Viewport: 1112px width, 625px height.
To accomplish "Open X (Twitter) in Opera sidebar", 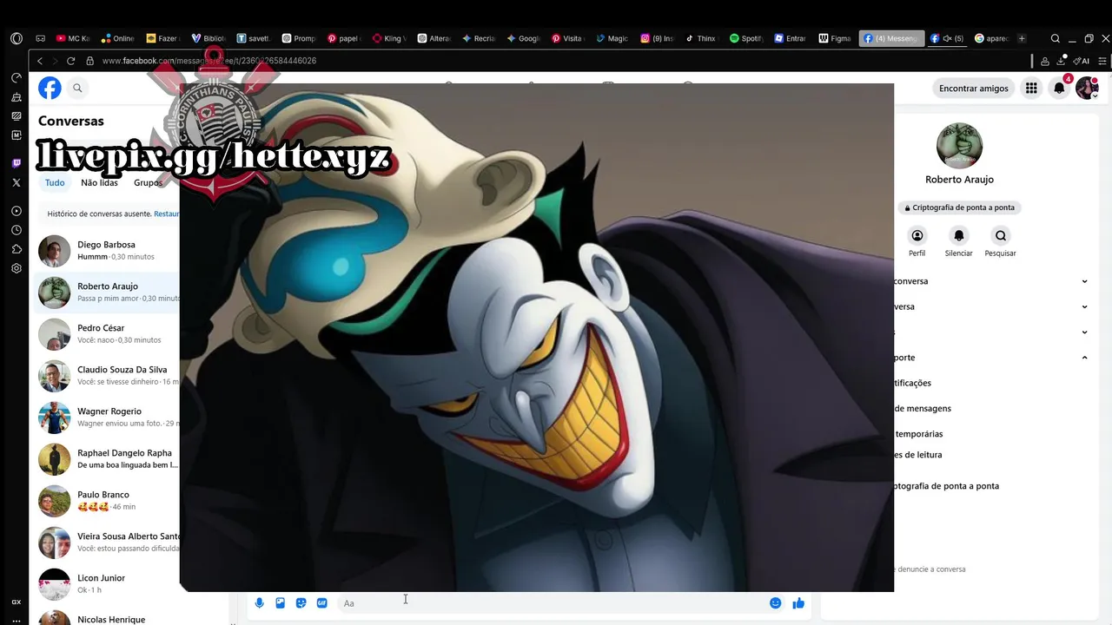I will click(x=17, y=182).
